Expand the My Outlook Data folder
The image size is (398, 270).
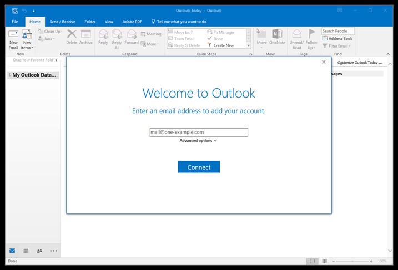click(x=10, y=75)
